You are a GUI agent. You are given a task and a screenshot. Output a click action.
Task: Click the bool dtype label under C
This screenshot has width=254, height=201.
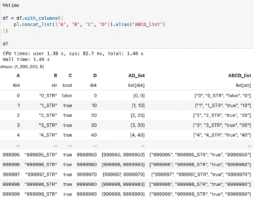67,85
